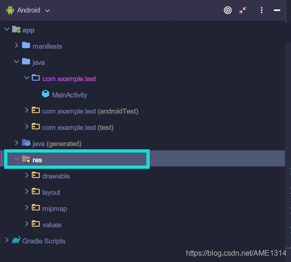Click the (test) package folder icon
This screenshot has width=291, height=262.
pyautogui.click(x=36, y=126)
